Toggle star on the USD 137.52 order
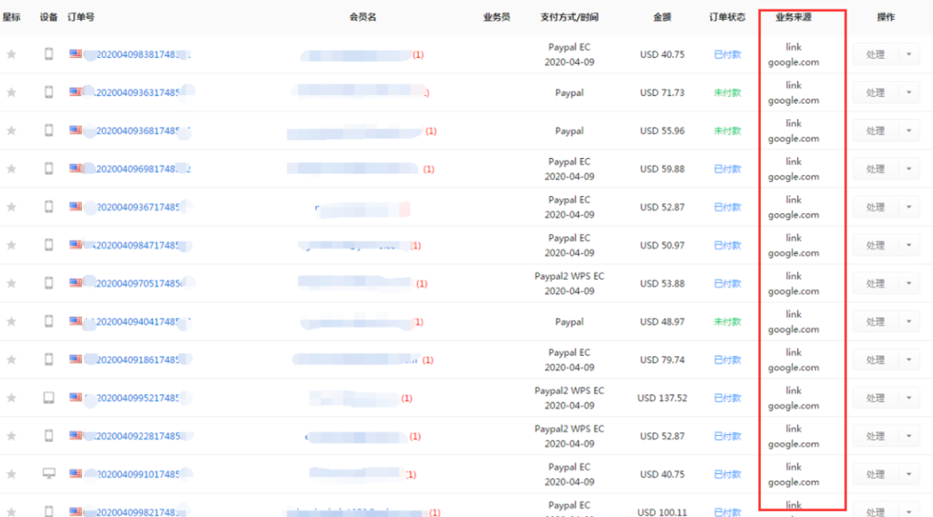This screenshot has width=933, height=517. click(11, 398)
